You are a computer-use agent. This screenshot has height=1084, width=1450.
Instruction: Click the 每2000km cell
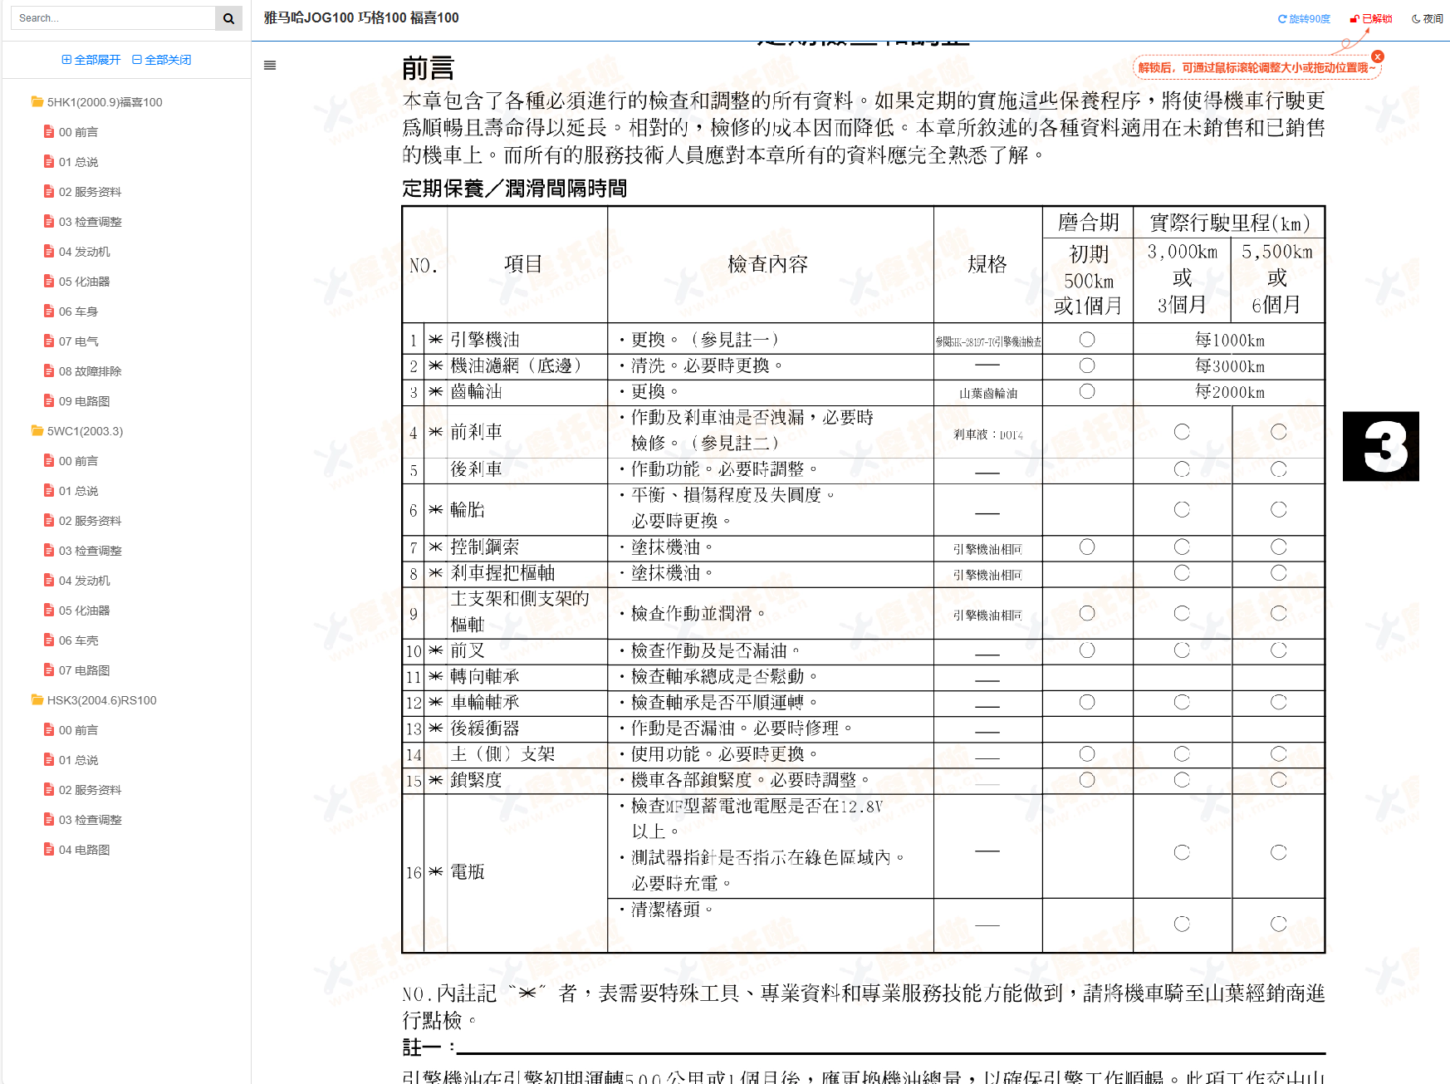[x=1229, y=392]
